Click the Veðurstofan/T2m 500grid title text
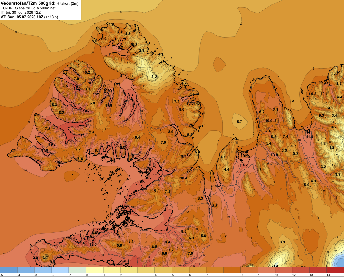This screenshot has width=344, height=277. tap(28, 3)
